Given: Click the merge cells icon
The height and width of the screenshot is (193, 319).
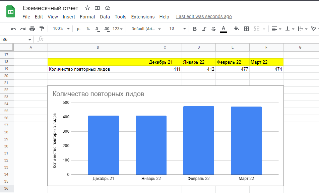Looking at the screenshot, I should click(x=257, y=29).
